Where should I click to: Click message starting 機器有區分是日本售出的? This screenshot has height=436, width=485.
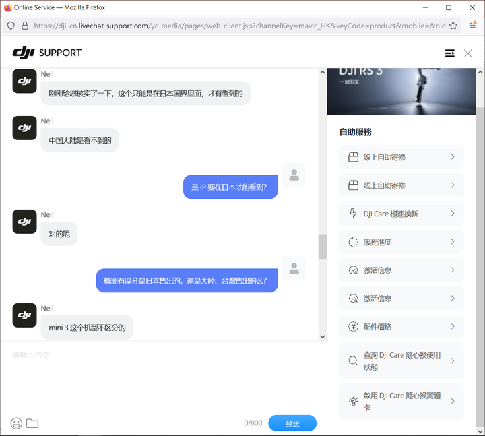coord(187,280)
